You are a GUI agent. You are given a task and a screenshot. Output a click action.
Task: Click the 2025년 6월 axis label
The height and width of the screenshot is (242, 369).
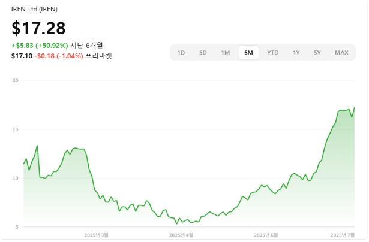(x=266, y=235)
